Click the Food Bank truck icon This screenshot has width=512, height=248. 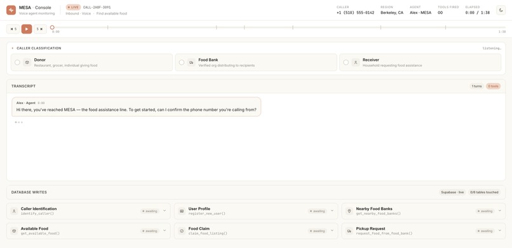tap(192, 62)
